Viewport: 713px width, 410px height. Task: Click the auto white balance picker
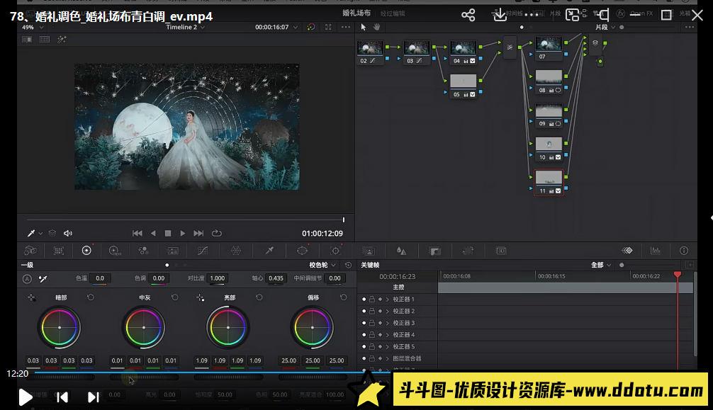coord(43,278)
